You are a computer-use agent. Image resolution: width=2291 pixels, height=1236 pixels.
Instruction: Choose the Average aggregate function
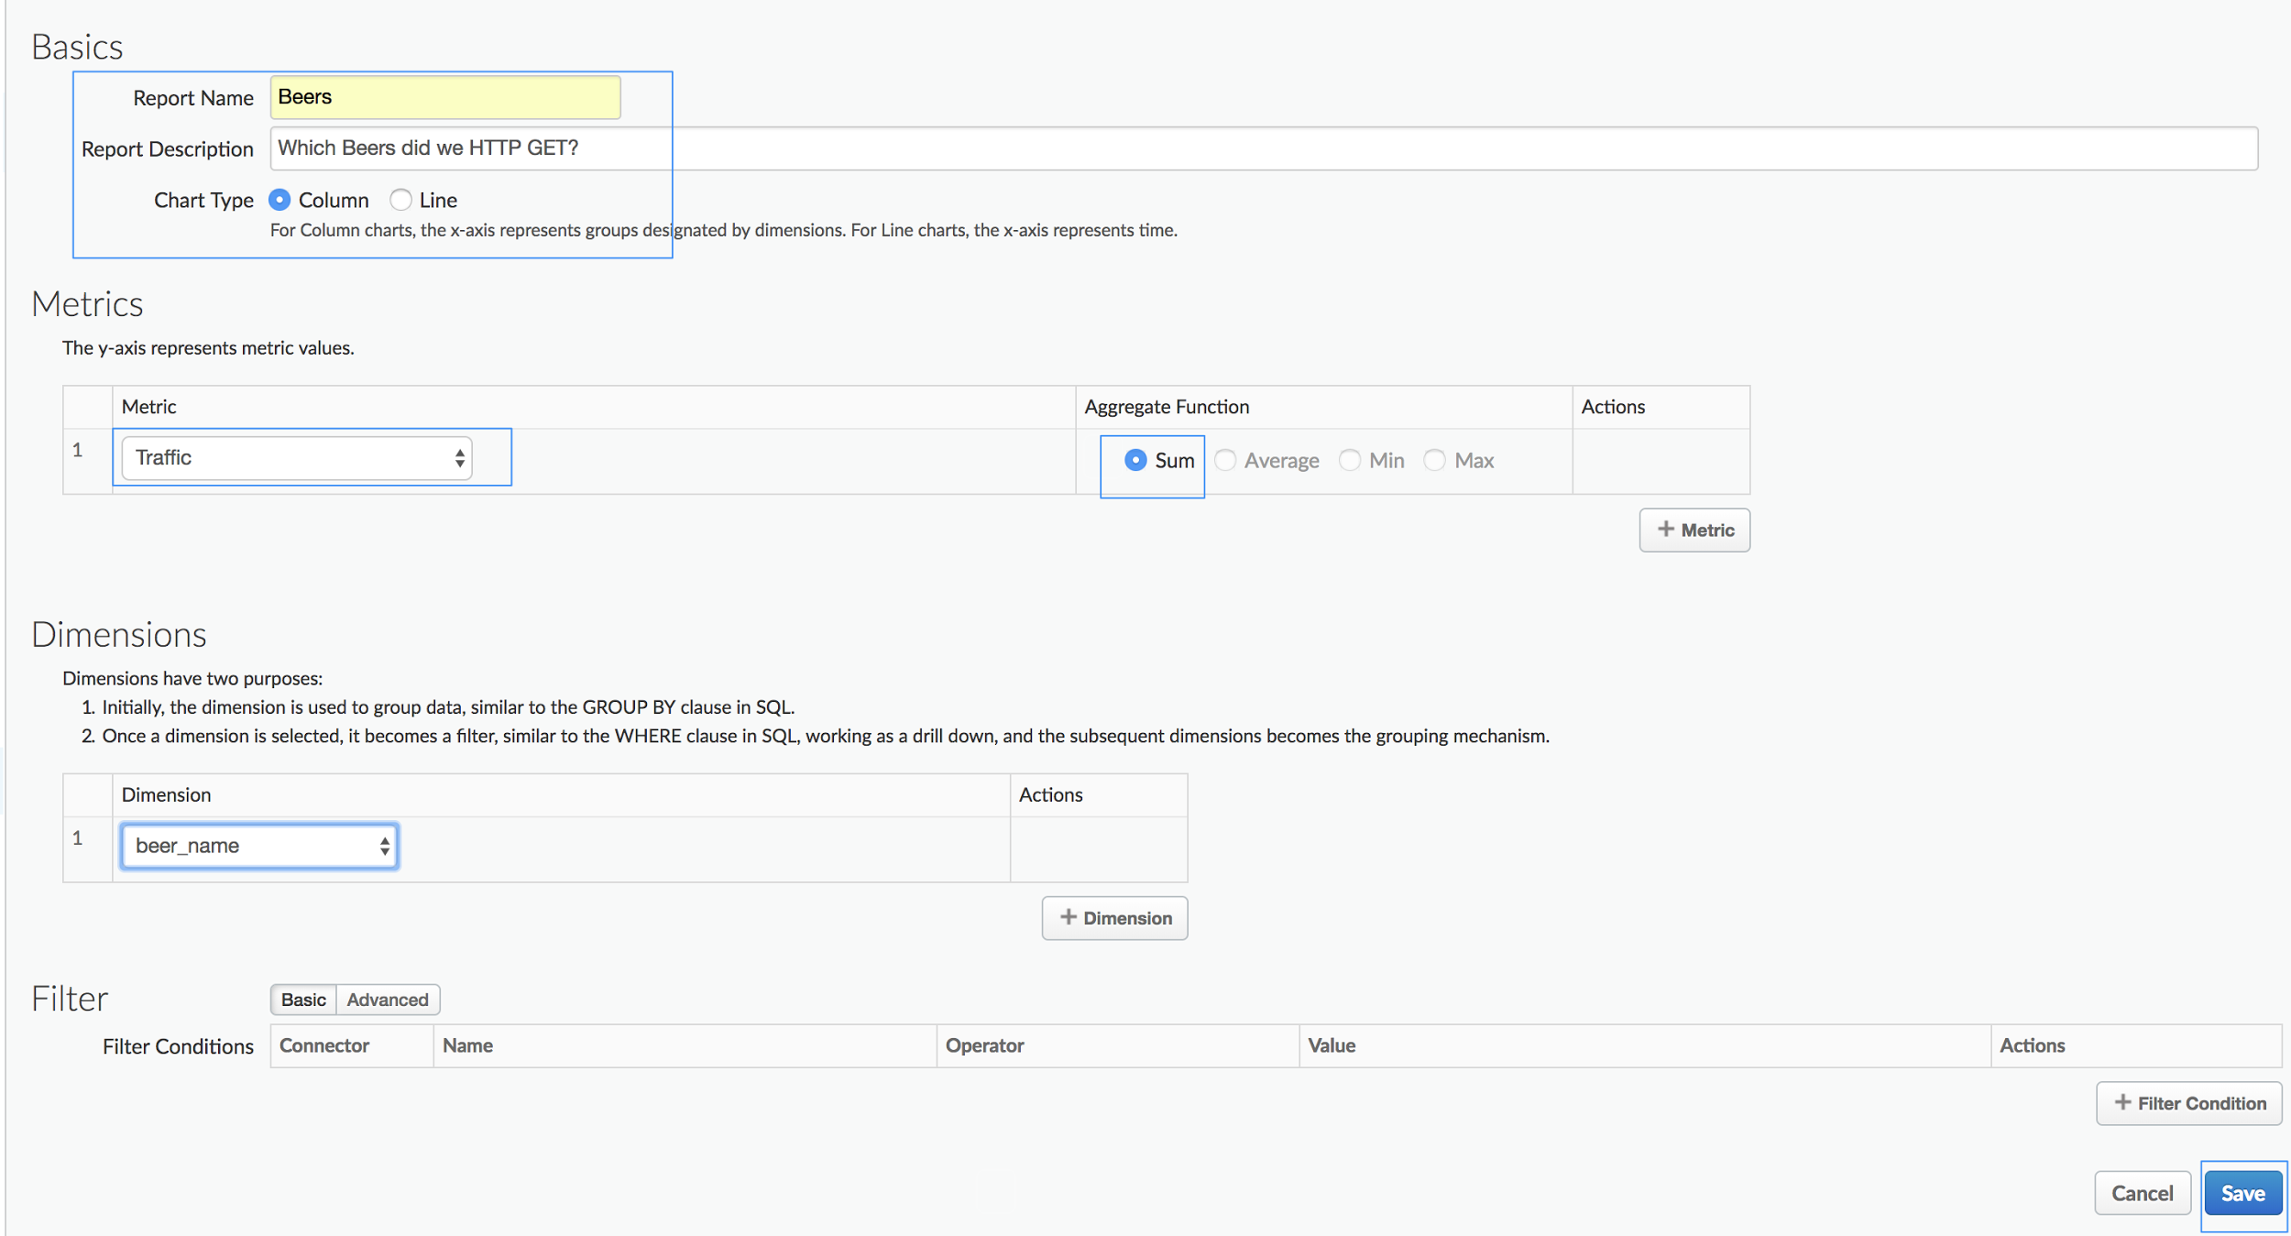(x=1225, y=460)
